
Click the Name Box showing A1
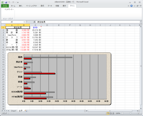12,22
